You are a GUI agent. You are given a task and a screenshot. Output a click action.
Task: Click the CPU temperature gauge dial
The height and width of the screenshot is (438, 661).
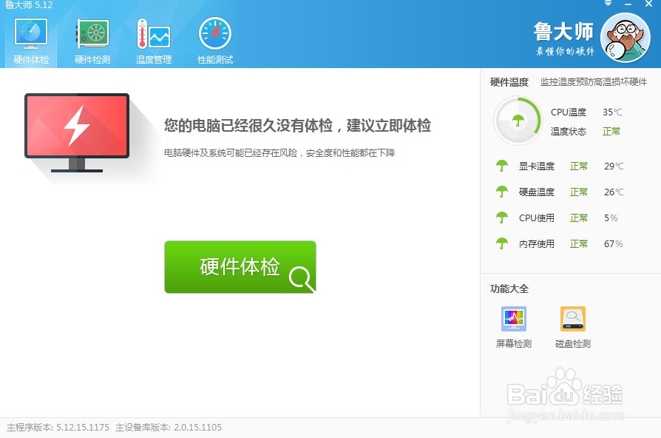(518, 121)
